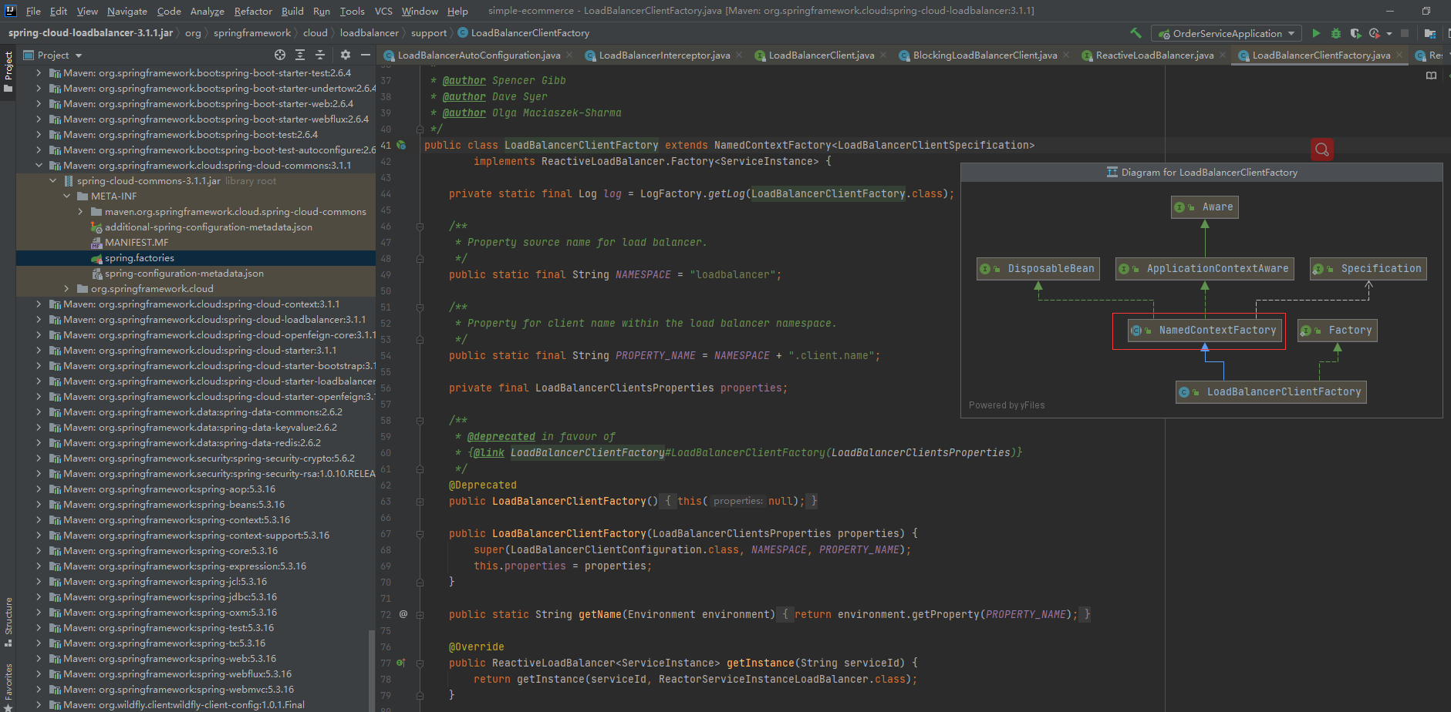Screen dimensions: 1451x712
Task: Open the OrderServiceApplication run configuration dropdown
Action: click(x=1227, y=33)
